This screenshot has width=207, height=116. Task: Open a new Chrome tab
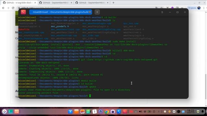click(114, 3)
